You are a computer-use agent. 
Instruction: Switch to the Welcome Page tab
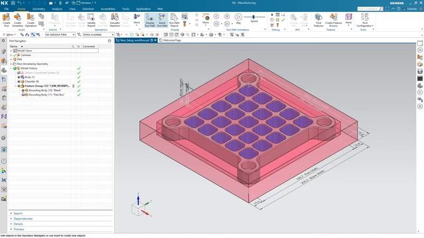click(170, 40)
